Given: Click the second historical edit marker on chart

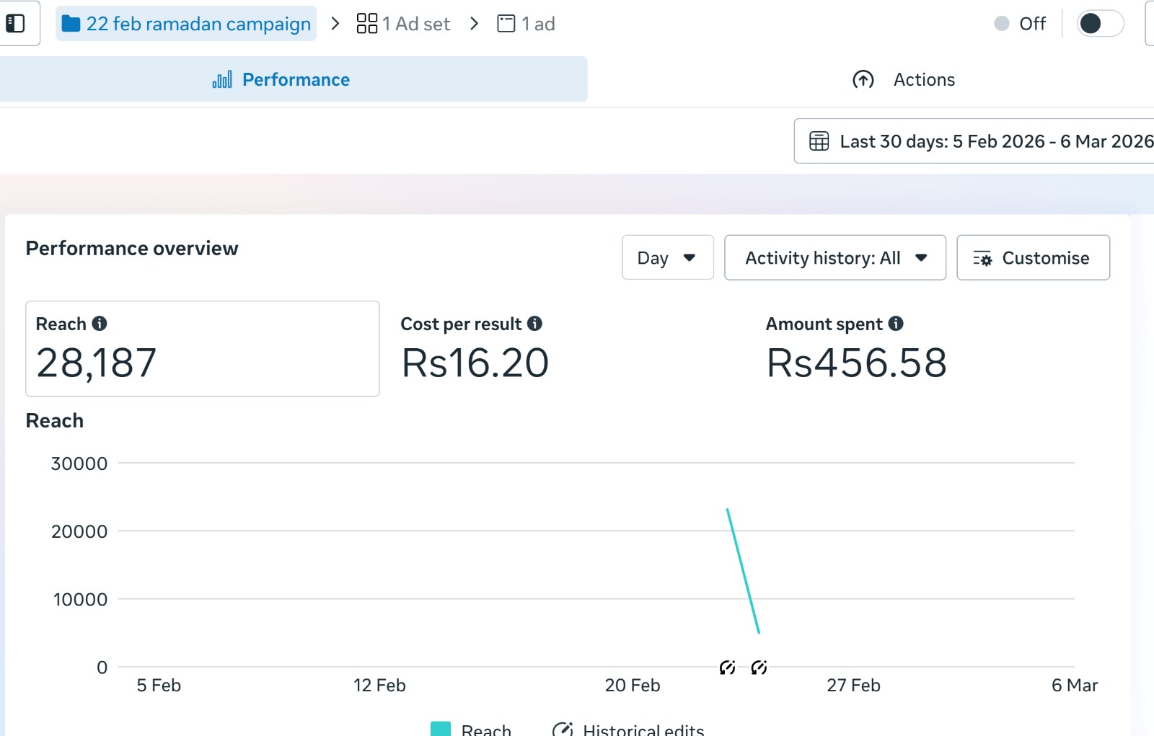Looking at the screenshot, I should (759, 668).
